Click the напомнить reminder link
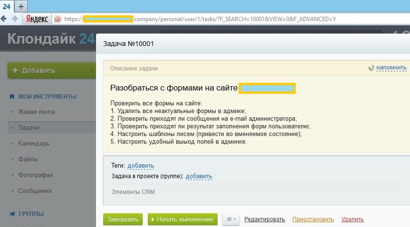410x227 pixels. [391, 68]
